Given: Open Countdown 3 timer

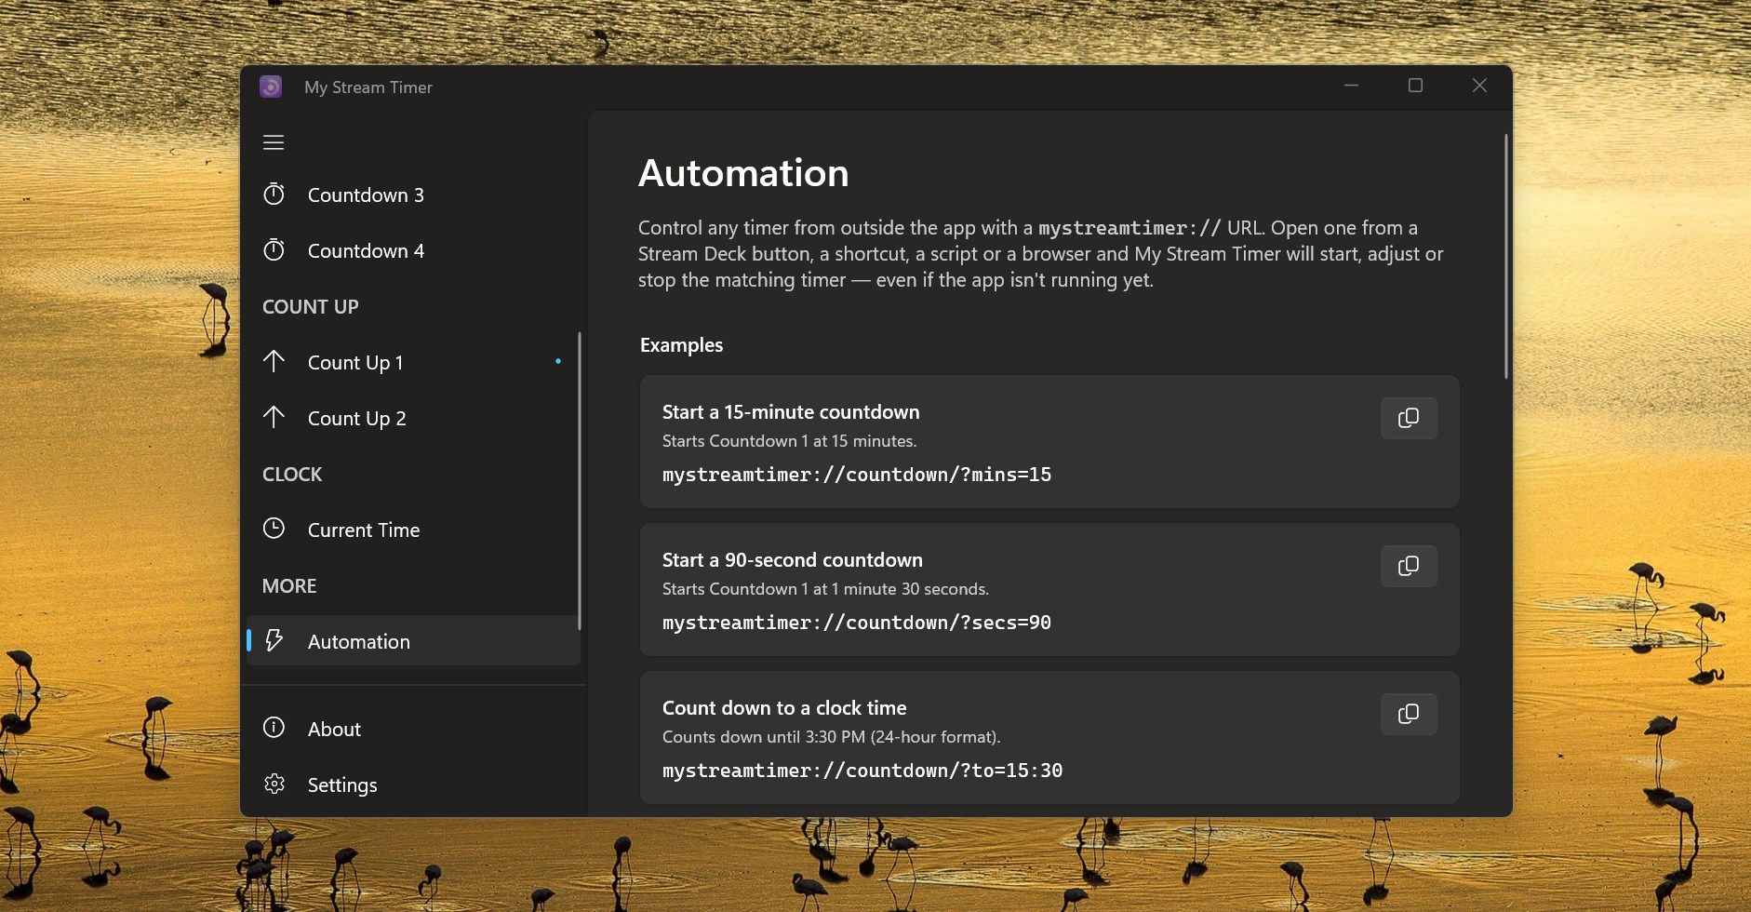Looking at the screenshot, I should 413,194.
